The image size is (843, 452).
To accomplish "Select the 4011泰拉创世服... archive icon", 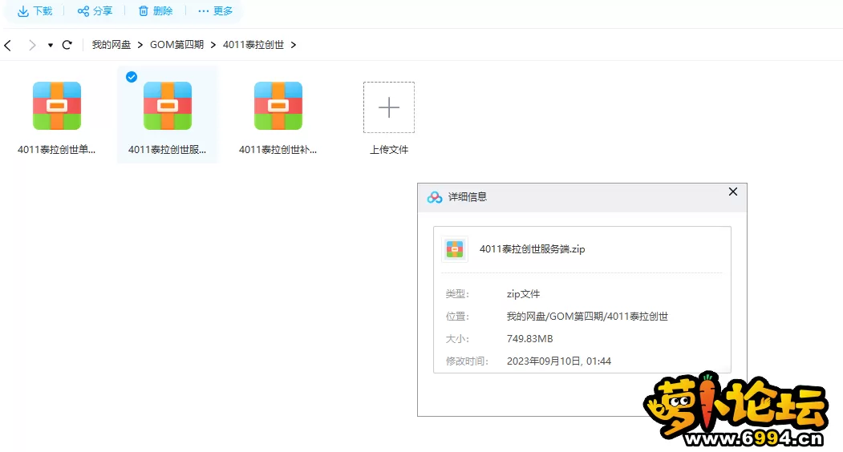I will coord(168,106).
